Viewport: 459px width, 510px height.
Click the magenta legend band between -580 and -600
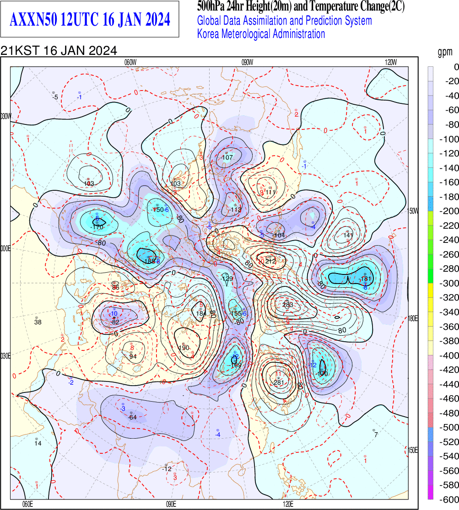(x=431, y=492)
